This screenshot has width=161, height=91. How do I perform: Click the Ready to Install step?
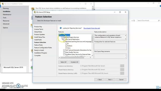pyautogui.click(x=39, y=50)
